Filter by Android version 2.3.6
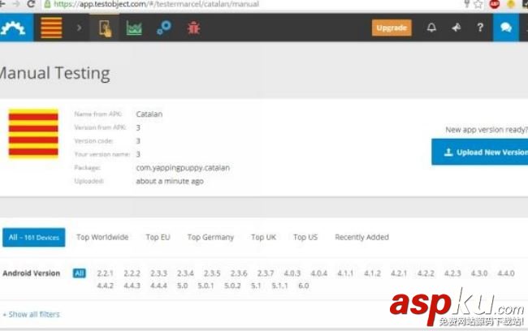The image size is (528, 331). coord(239,273)
